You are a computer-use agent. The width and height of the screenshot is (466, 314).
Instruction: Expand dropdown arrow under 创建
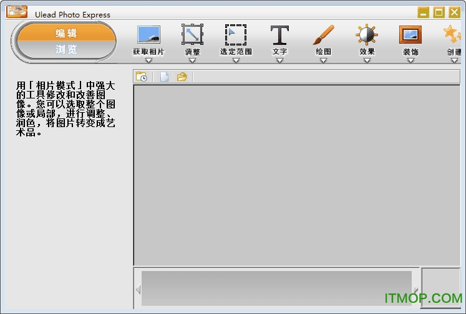(454, 60)
